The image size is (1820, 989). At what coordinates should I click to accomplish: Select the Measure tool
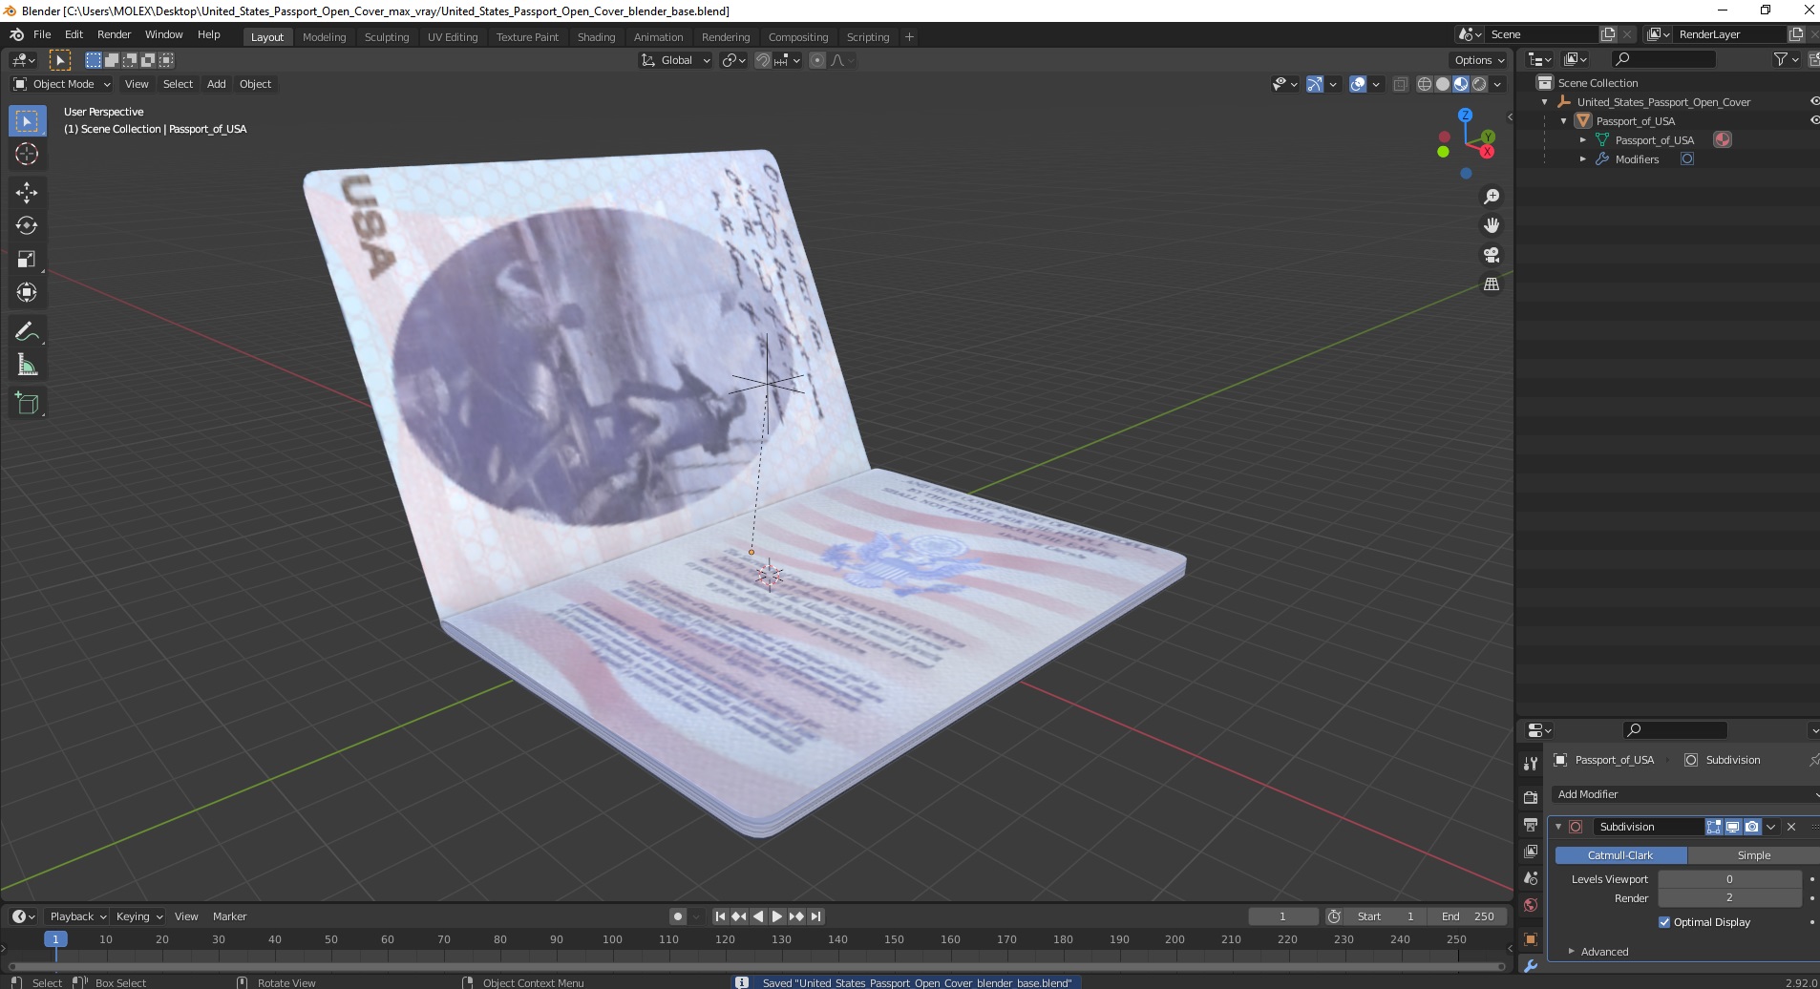pyautogui.click(x=27, y=366)
